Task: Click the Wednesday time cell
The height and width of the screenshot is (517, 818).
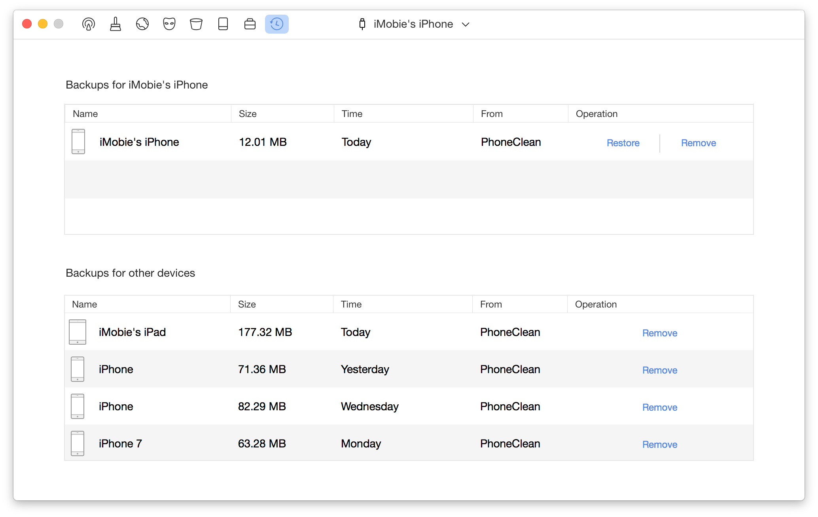Action: point(370,407)
